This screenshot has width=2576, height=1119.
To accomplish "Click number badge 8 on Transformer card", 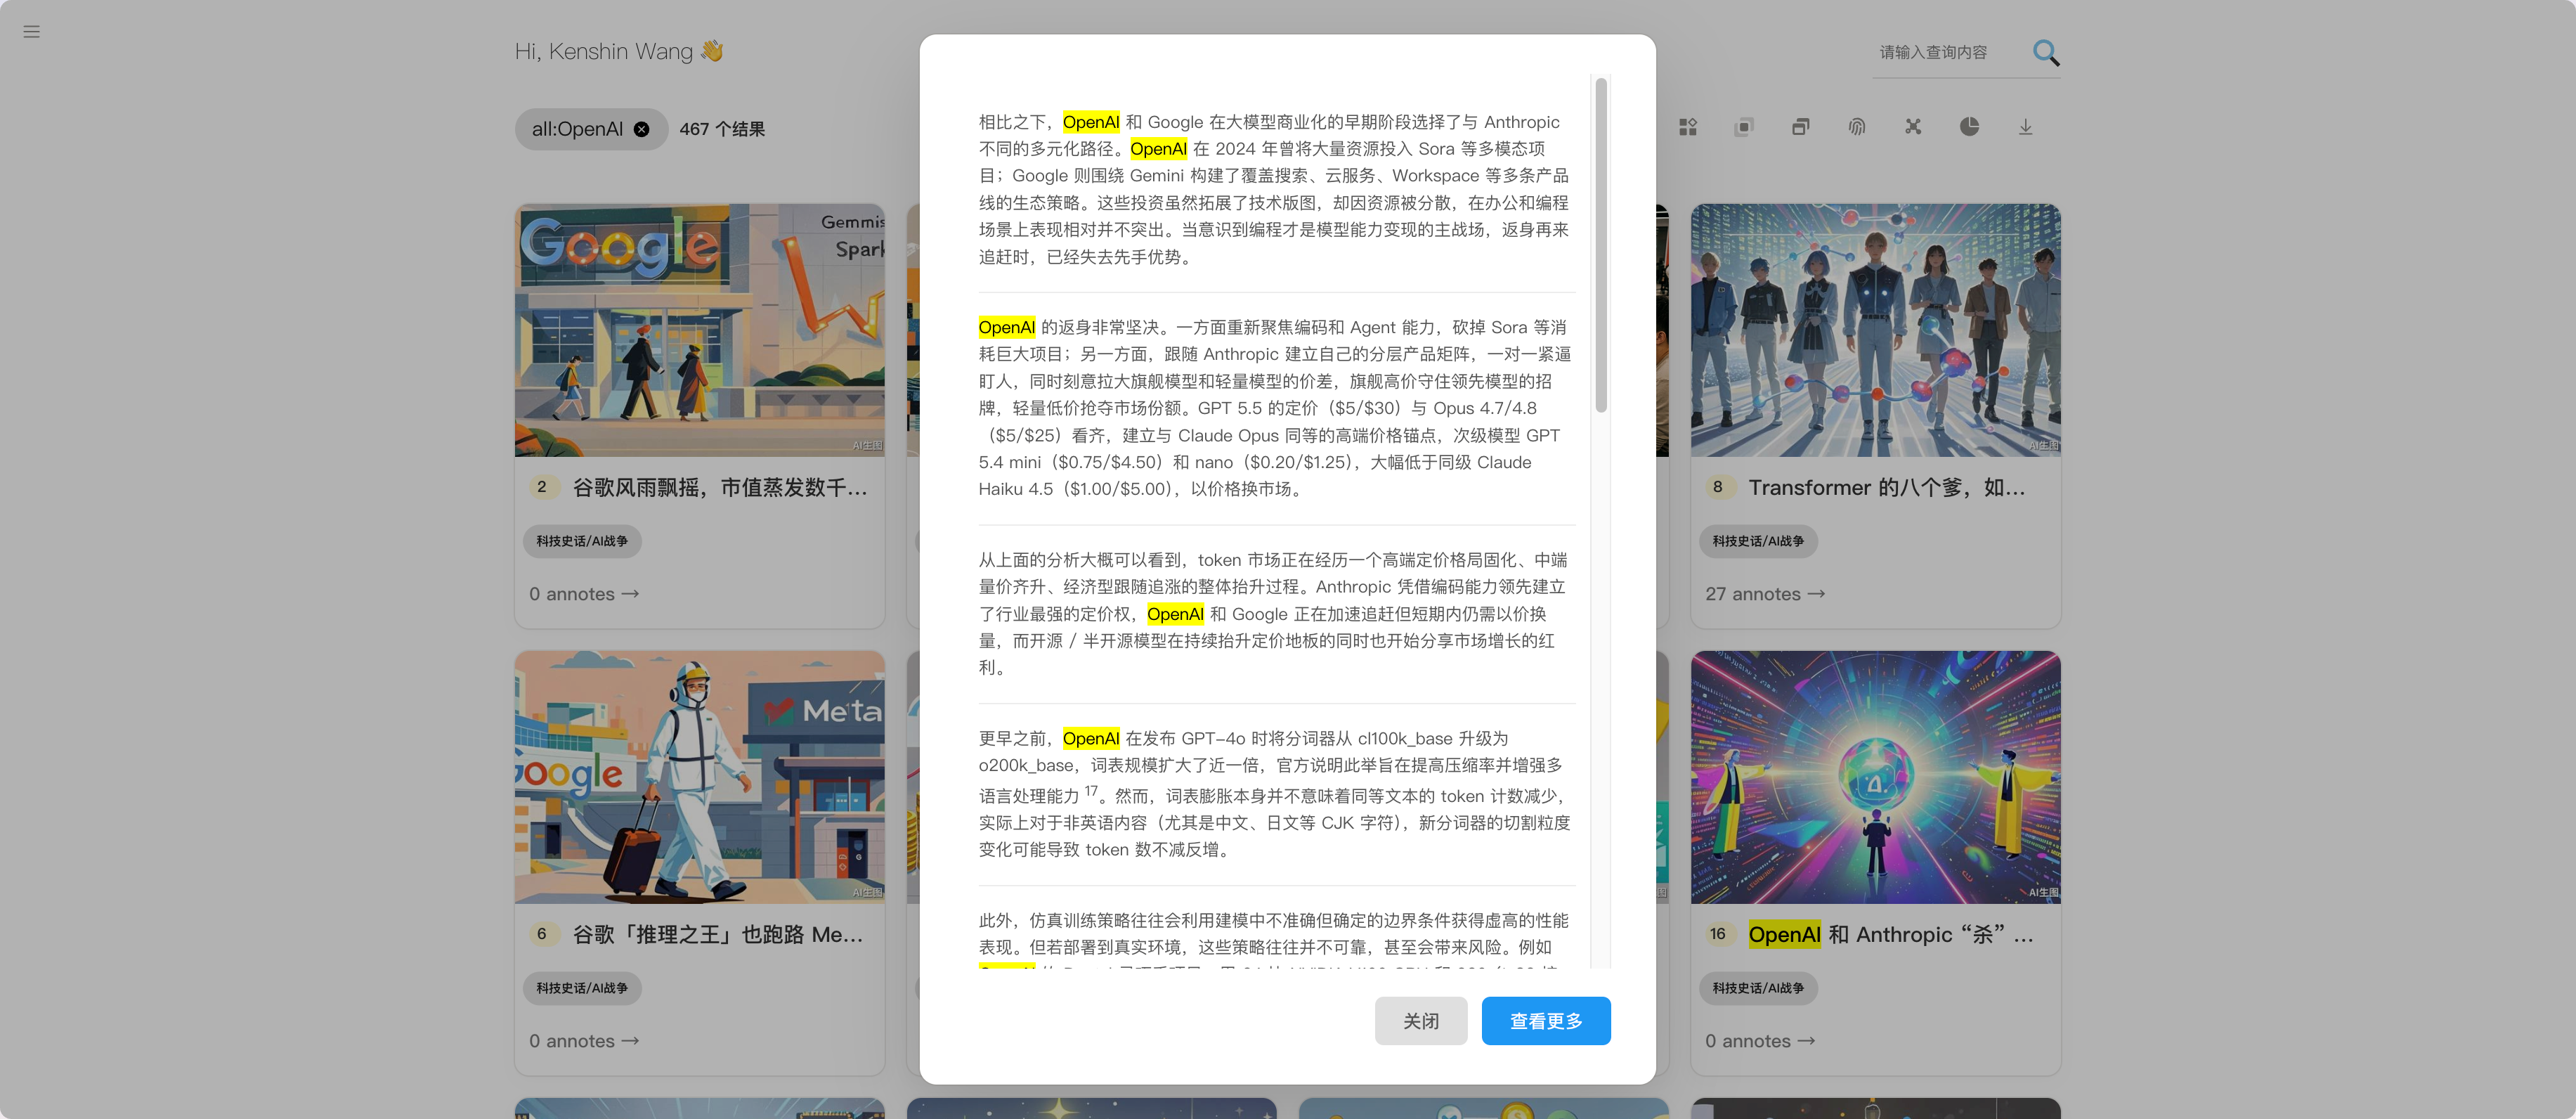I will pyautogui.click(x=1718, y=487).
